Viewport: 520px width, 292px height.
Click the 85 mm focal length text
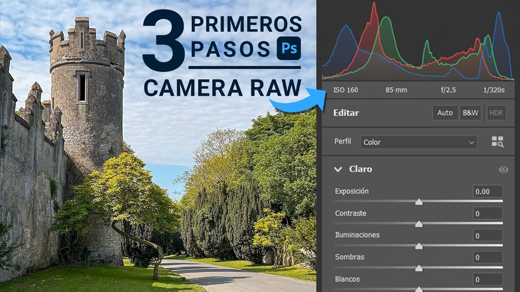pos(396,90)
